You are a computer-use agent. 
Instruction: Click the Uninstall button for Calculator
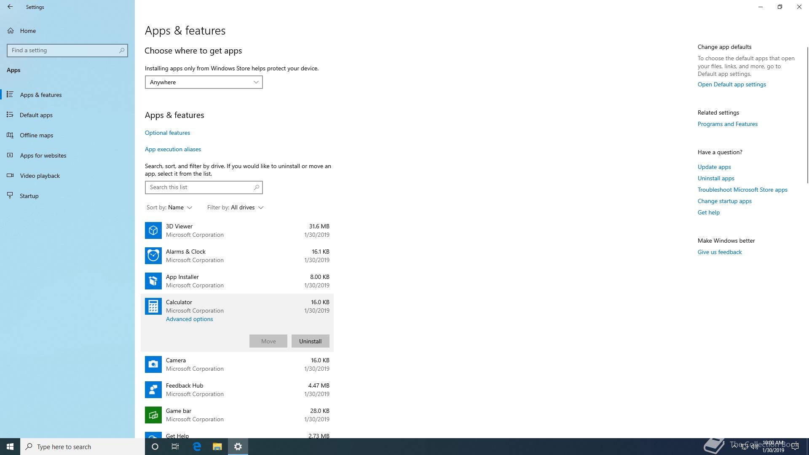click(x=311, y=341)
